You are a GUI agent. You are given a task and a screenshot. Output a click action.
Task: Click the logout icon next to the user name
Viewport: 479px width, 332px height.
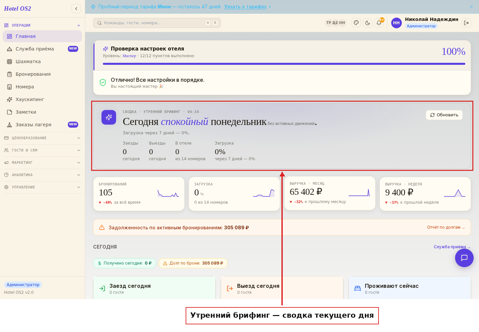click(x=466, y=23)
